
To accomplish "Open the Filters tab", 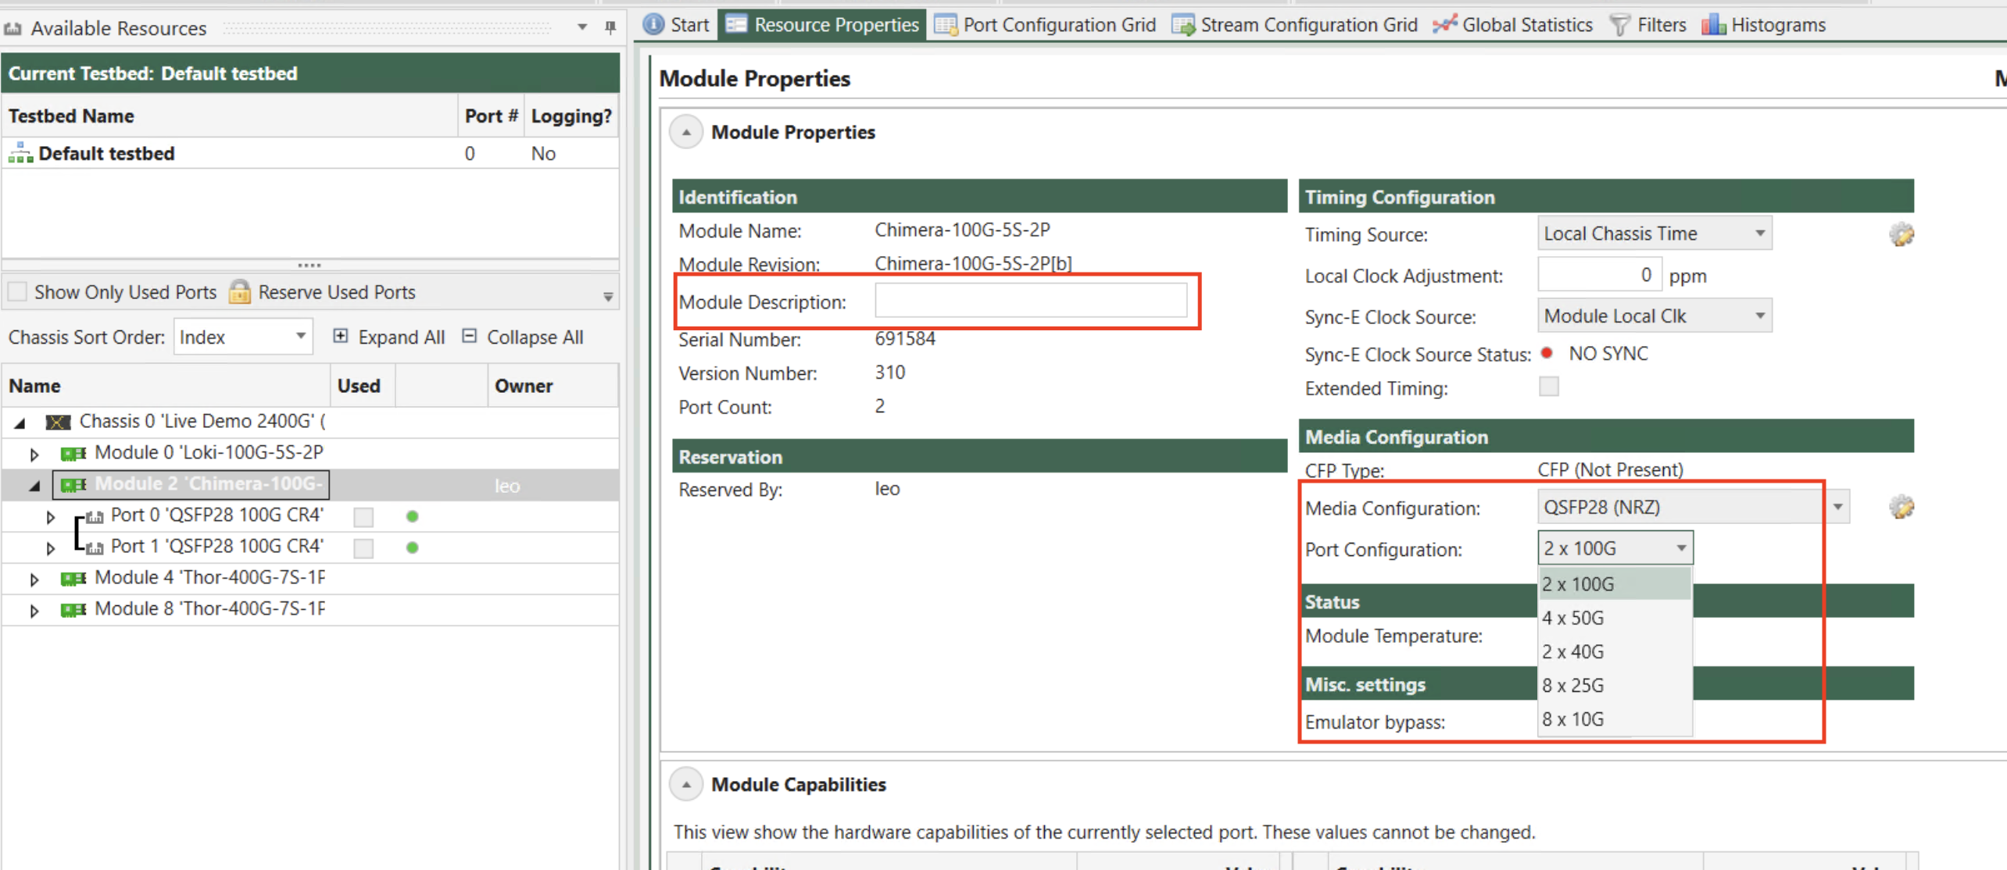I will (1647, 25).
